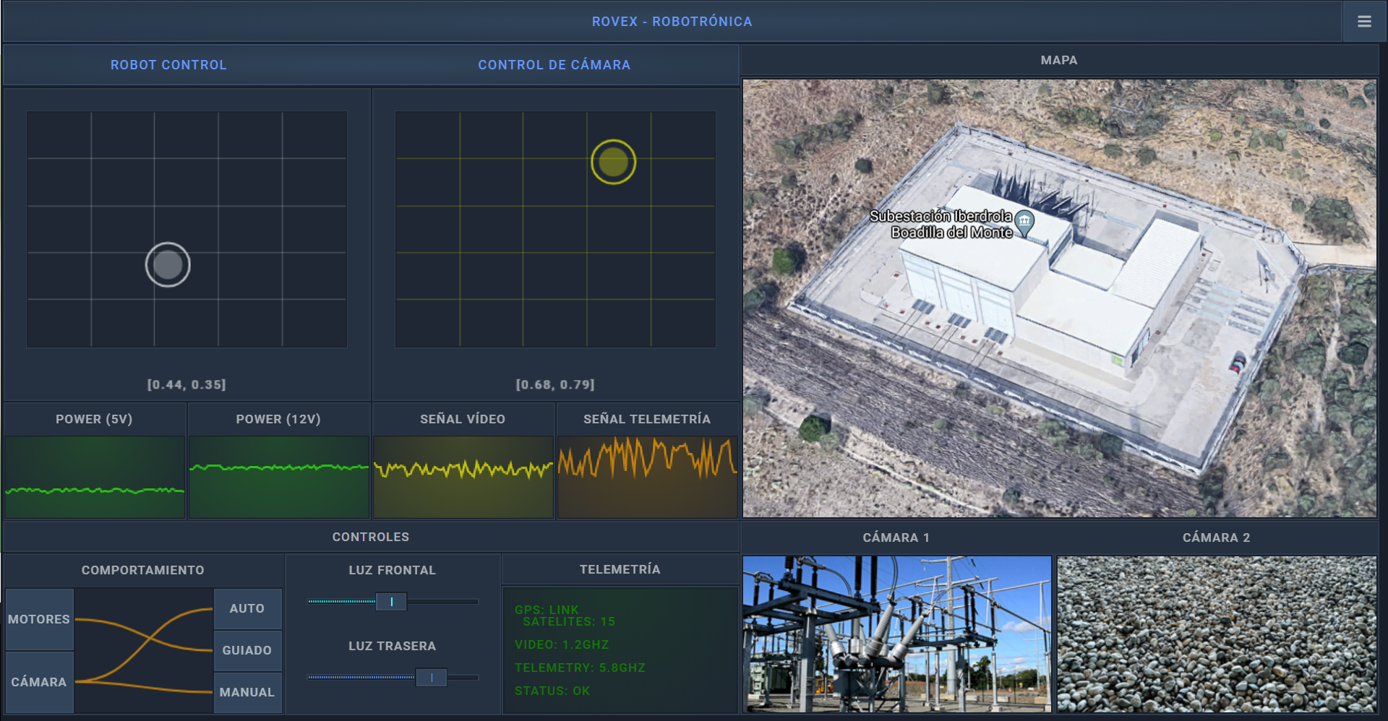Click the MOTORES behavior source
The height and width of the screenshot is (721, 1388).
[39, 619]
